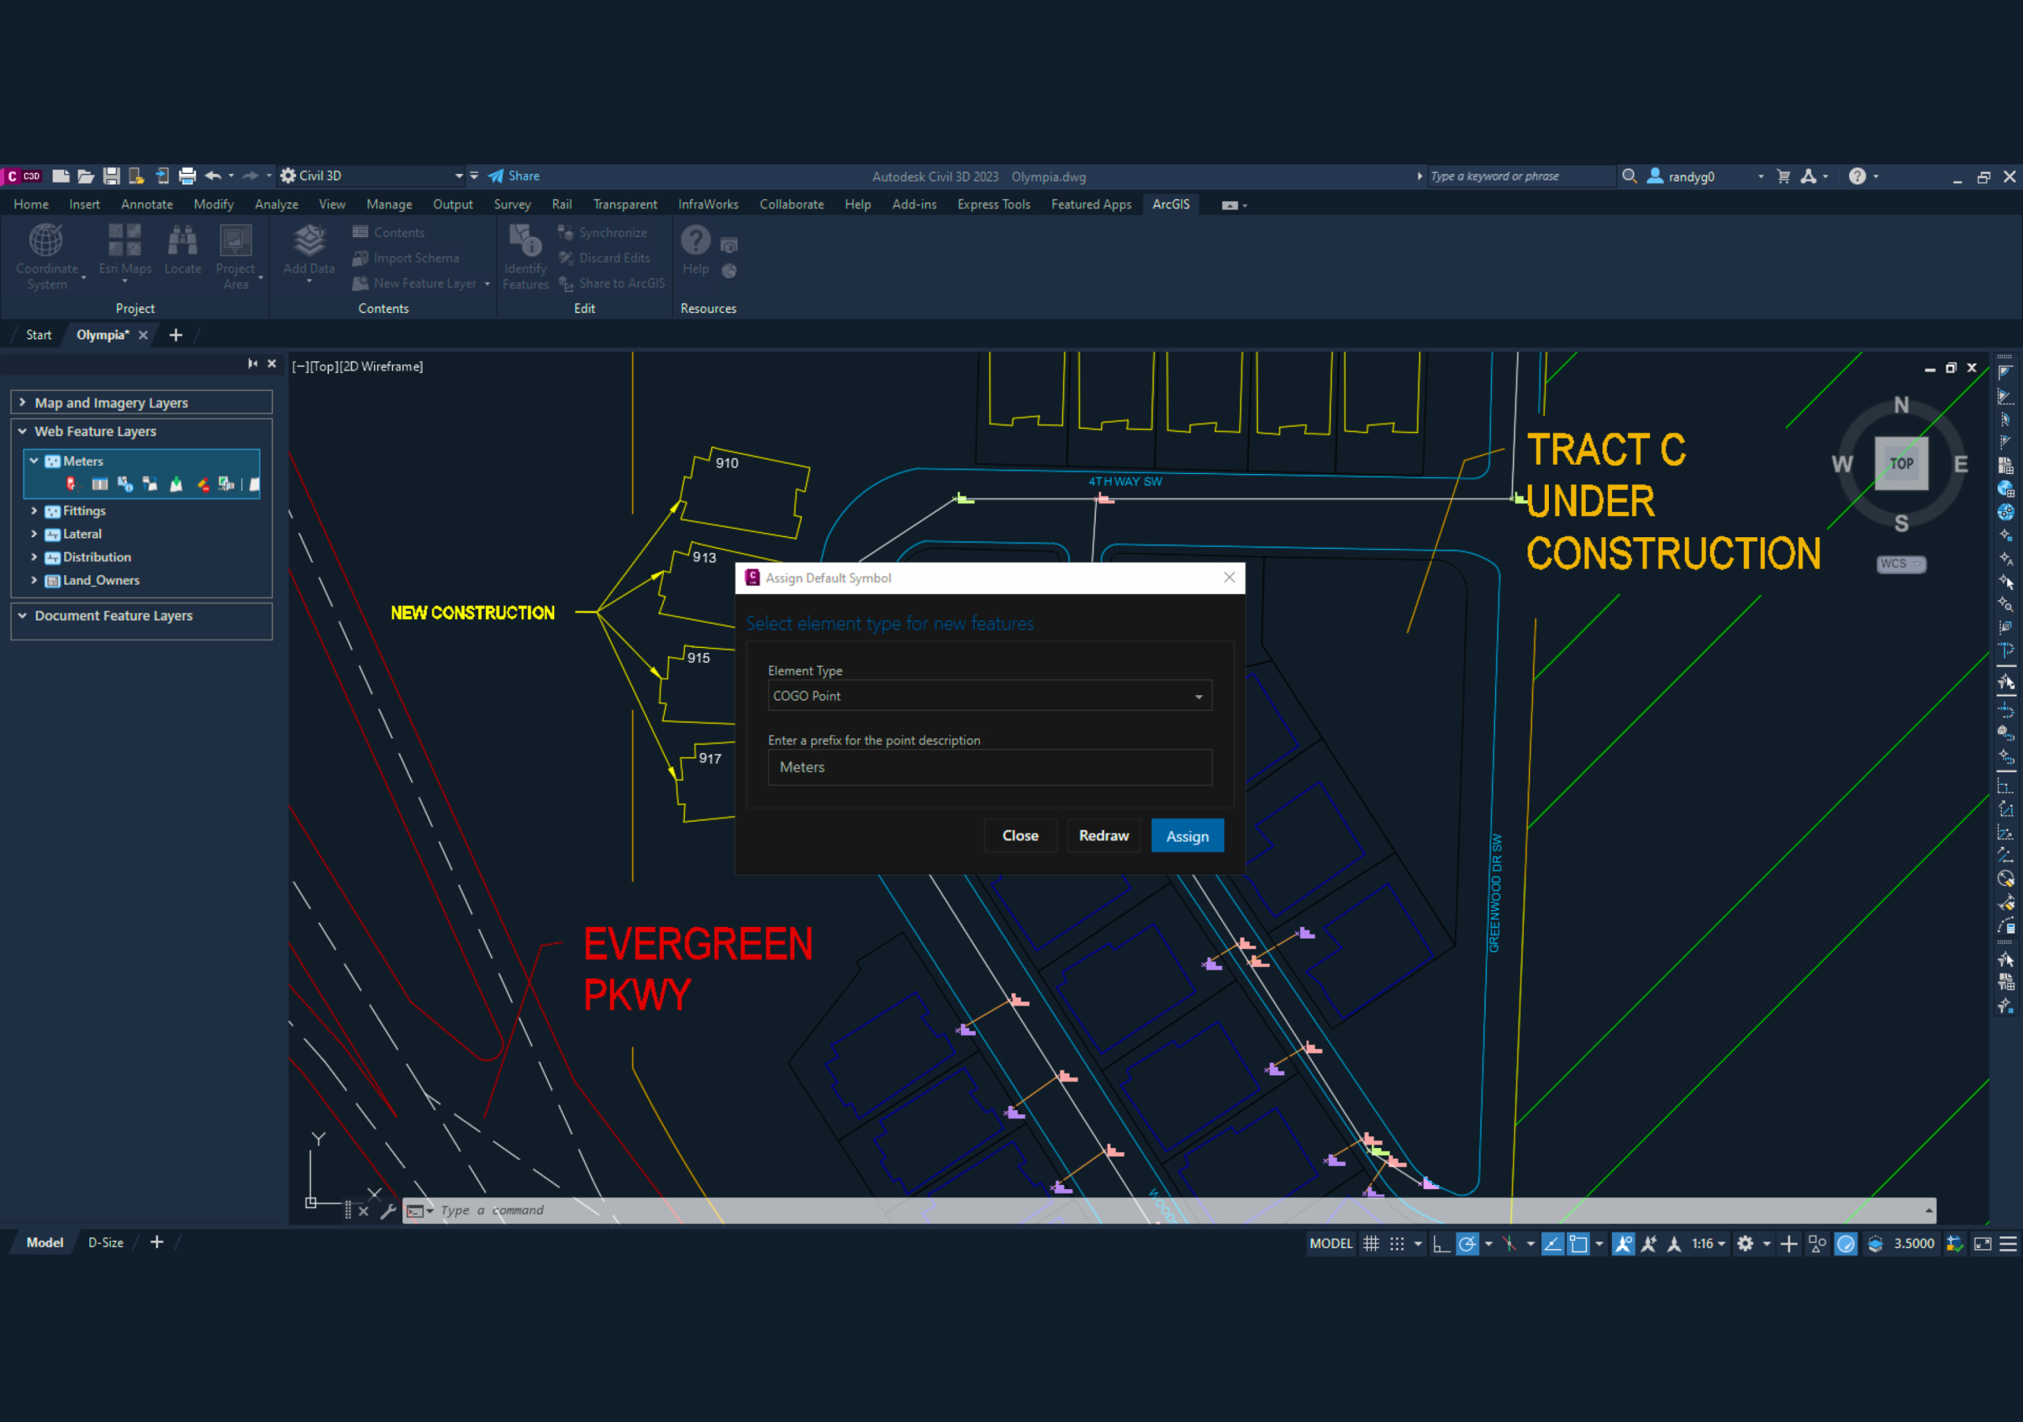Click the TOP face of the ViewCube

point(1901,464)
